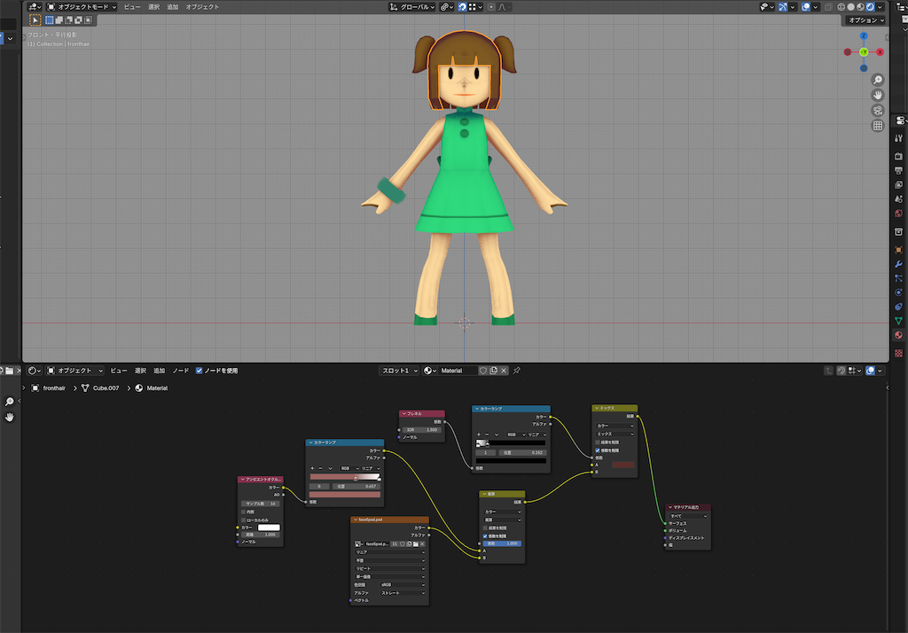Toggle snapping magnet in viewport header
Viewport: 908px width, 633px height.
462,7
